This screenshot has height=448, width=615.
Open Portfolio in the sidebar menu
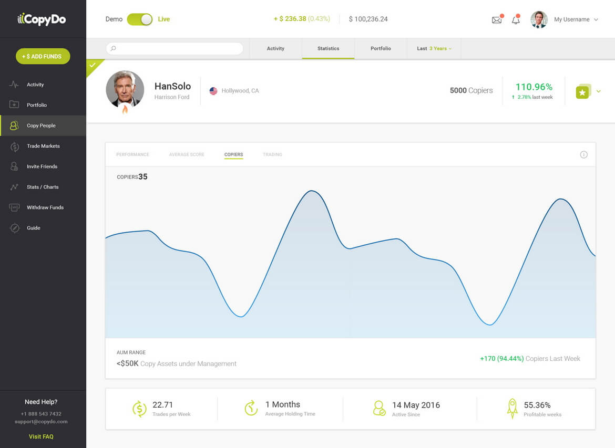click(43, 105)
